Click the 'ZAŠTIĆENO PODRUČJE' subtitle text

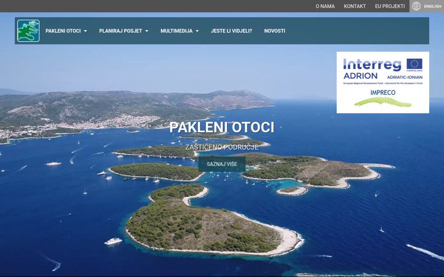coord(222,147)
